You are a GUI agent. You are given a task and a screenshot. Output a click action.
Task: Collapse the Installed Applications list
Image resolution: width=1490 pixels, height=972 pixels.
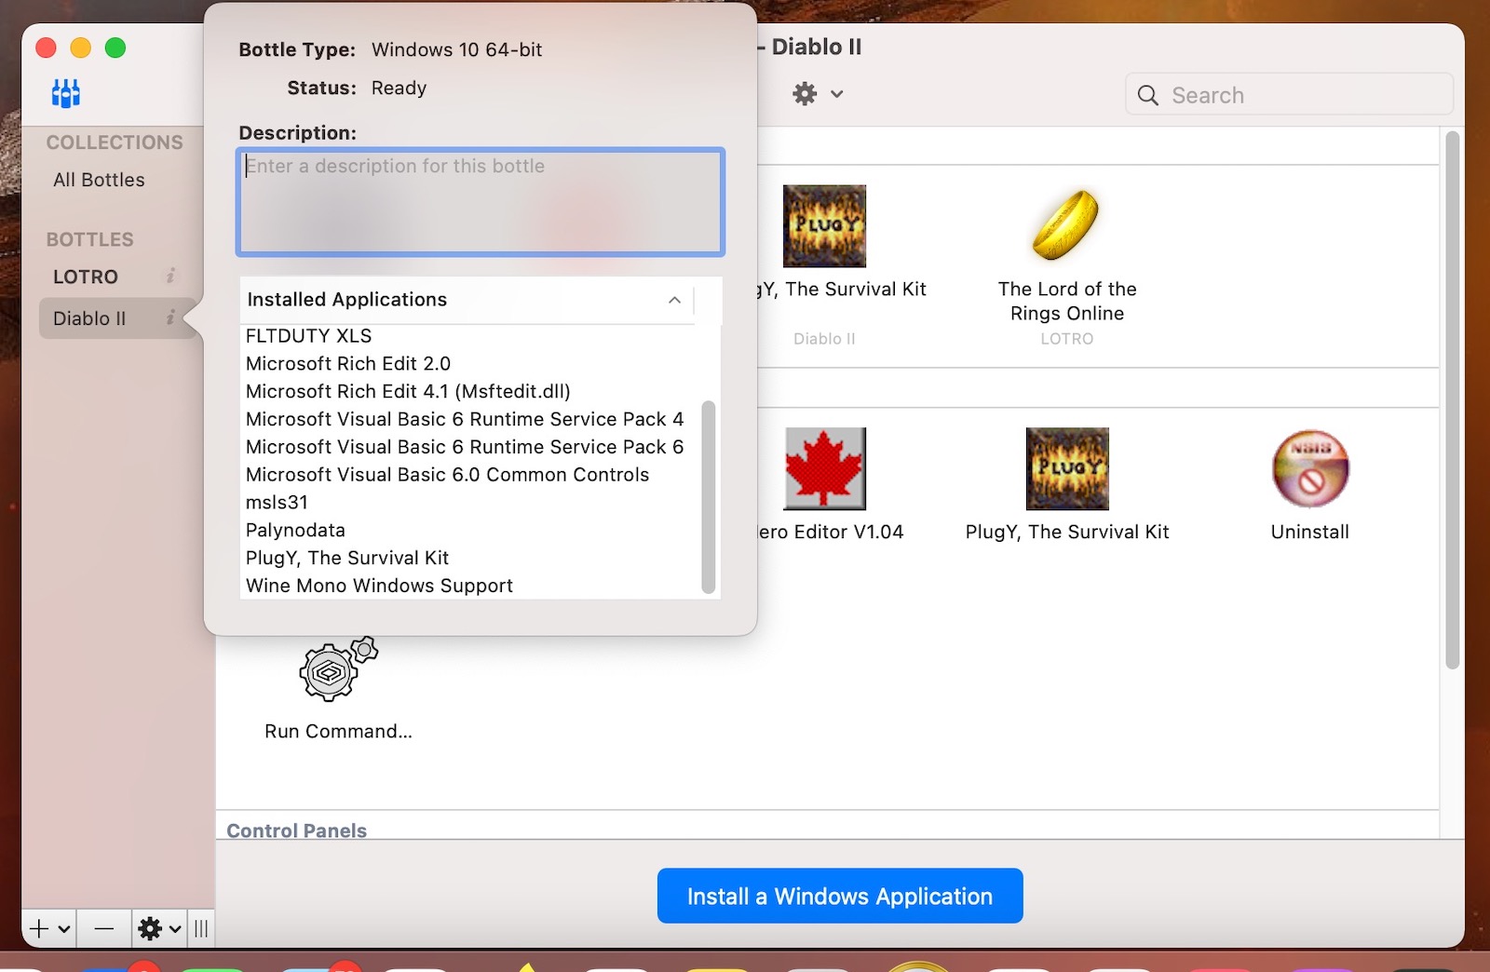point(674,300)
